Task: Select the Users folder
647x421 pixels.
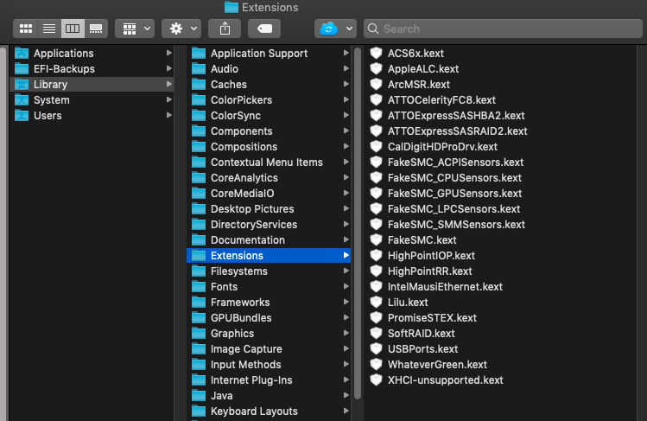Action: click(92, 116)
